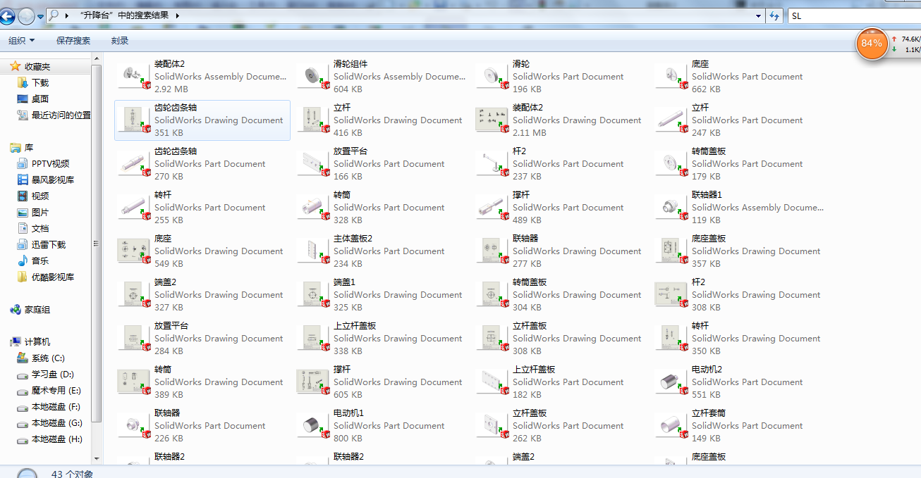Select the 转杆 part file icon (255 KB)

coord(134,207)
